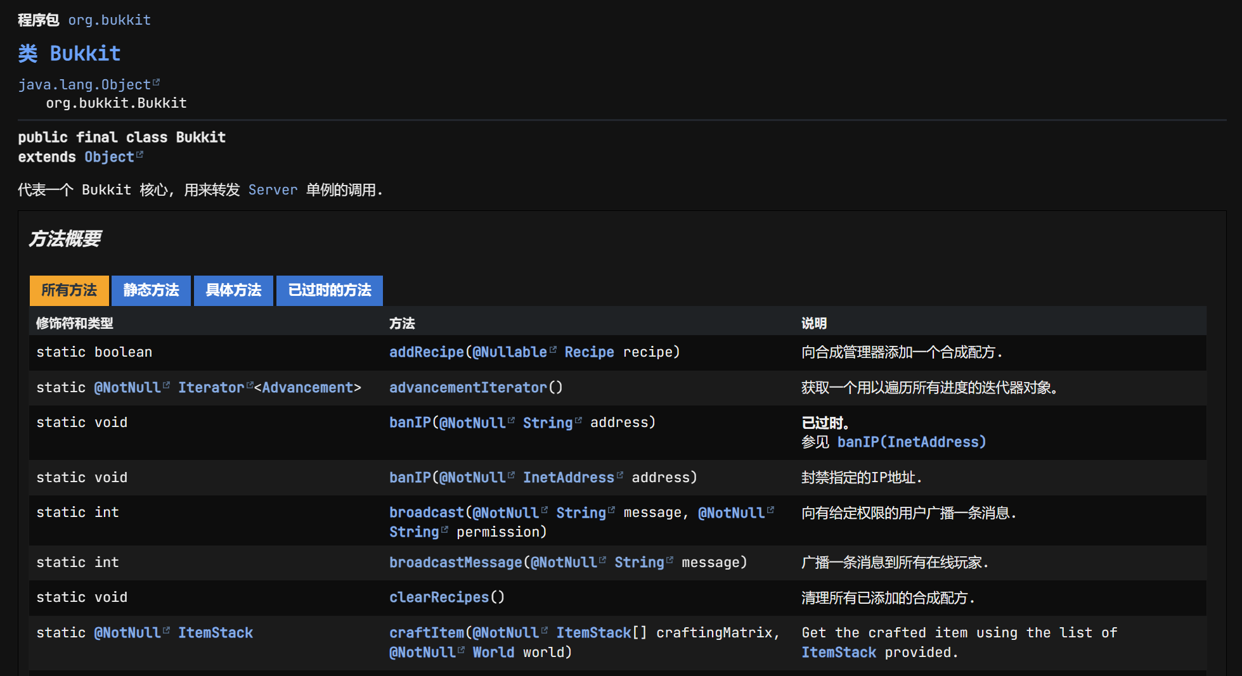Switch to the 具体方法 tab

233,291
